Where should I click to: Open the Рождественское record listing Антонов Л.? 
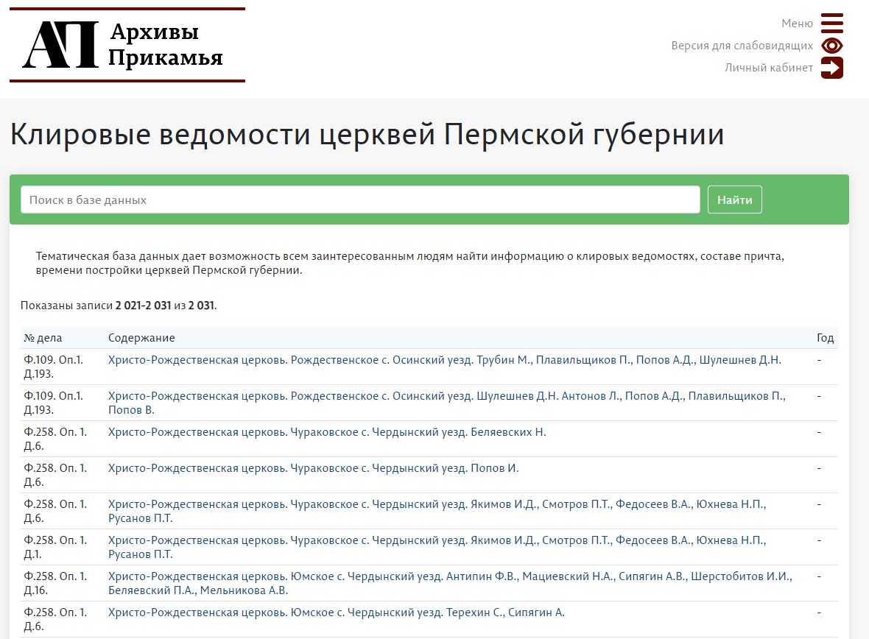coord(446,396)
